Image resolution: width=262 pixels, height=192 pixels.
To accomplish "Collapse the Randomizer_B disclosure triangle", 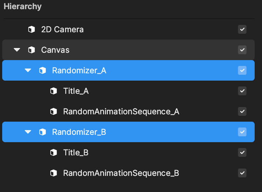I will [28, 132].
